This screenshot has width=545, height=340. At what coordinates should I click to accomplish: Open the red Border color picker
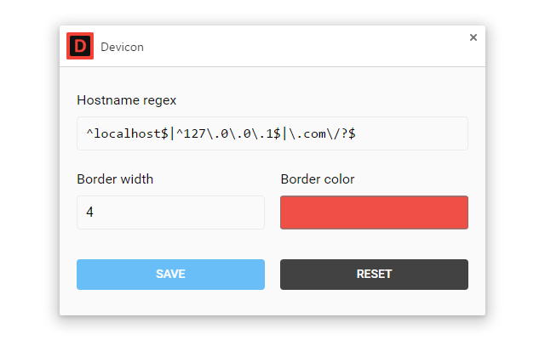374,212
